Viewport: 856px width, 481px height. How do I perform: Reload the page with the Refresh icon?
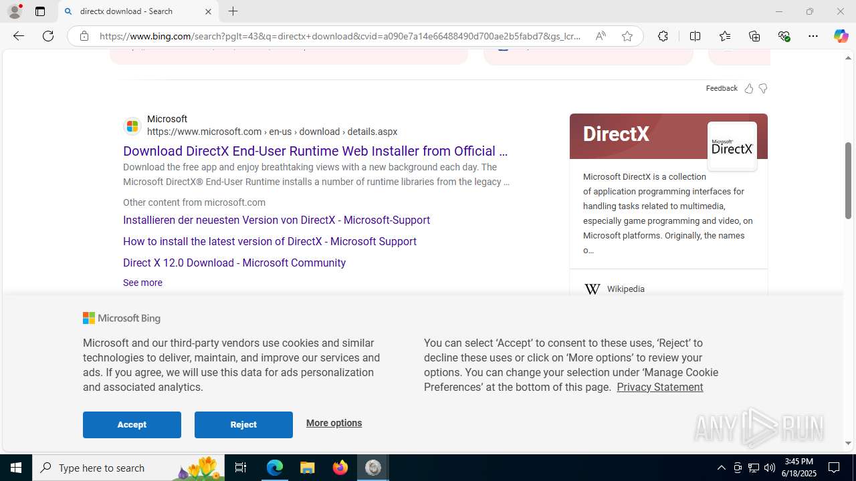pos(48,36)
